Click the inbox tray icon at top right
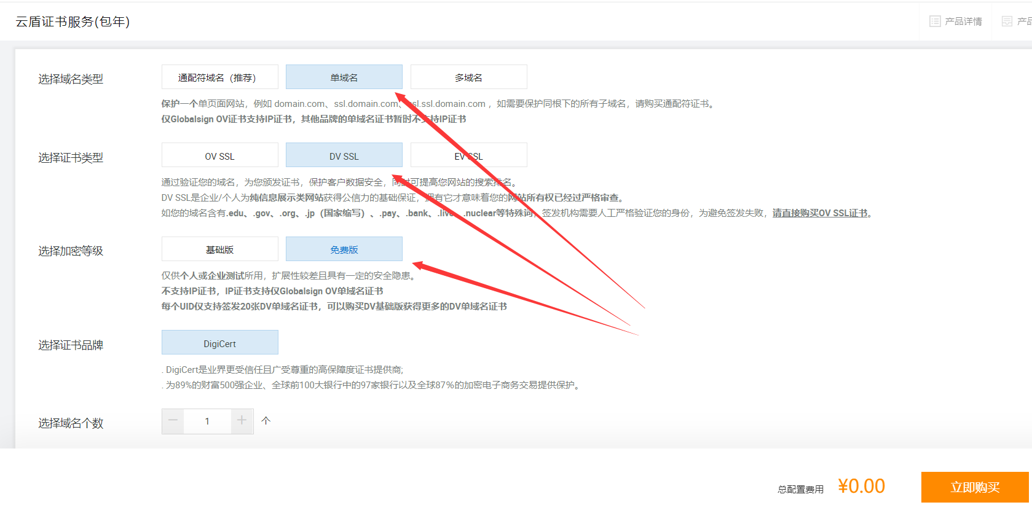Viewport: 1032px width, 513px height. 1007,22
